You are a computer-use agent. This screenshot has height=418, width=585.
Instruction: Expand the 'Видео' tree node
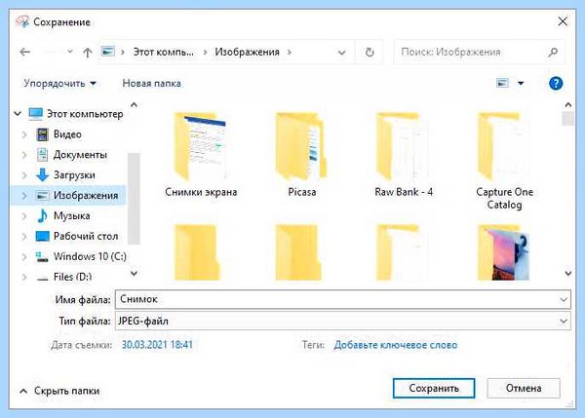tap(24, 134)
